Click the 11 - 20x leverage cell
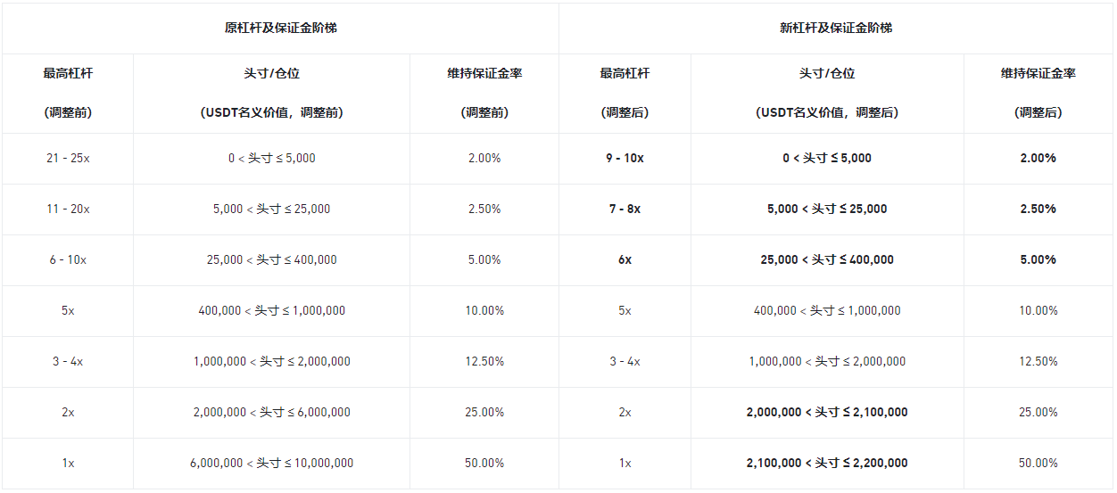This screenshot has height=493, width=1117. 68,210
